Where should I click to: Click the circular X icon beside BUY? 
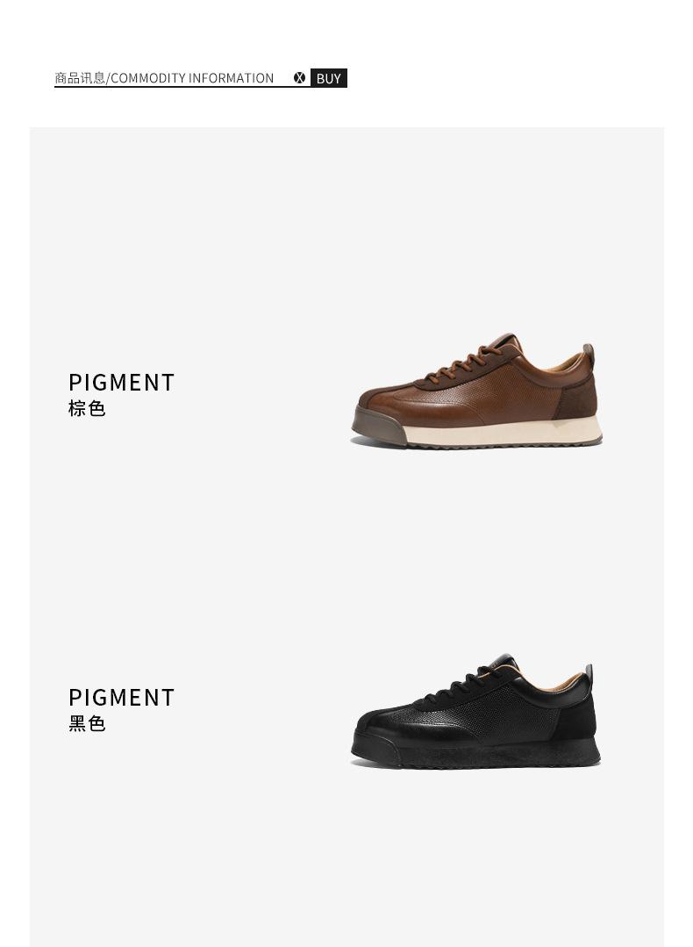pyautogui.click(x=299, y=78)
